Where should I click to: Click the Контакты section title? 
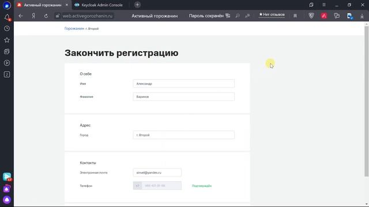click(88, 163)
